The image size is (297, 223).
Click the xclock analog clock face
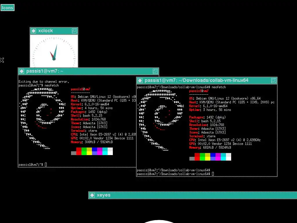pos(54,51)
